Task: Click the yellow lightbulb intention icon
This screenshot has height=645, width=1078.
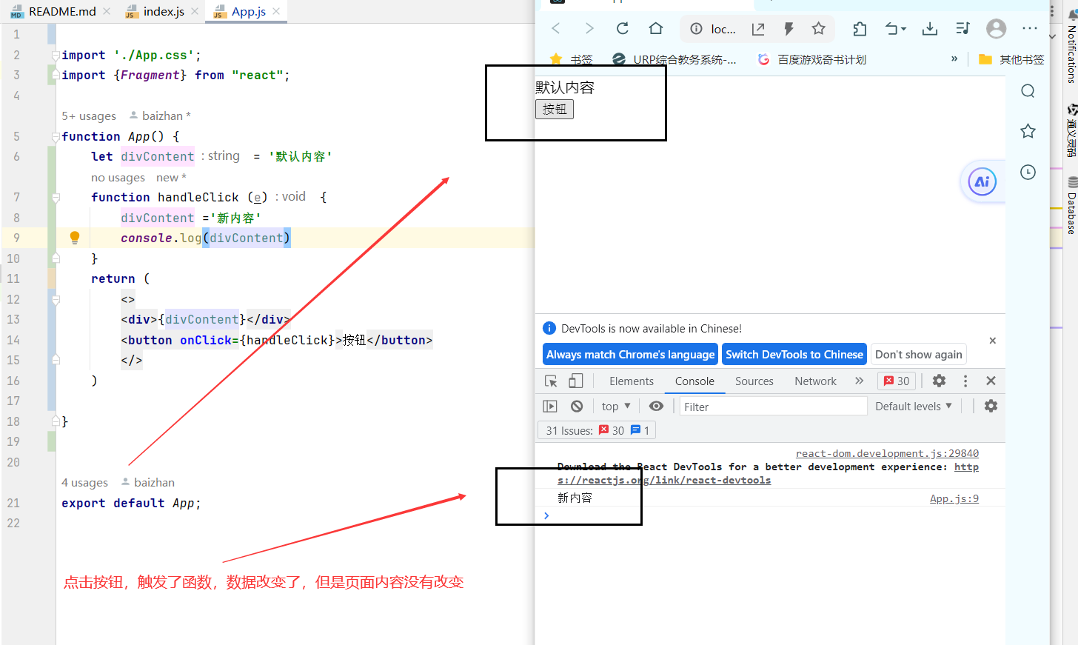Action: pyautogui.click(x=75, y=238)
